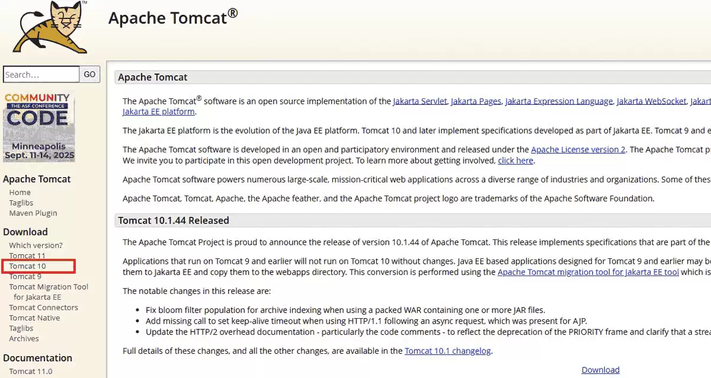Click the 'Update the HTTP/2 overhead documentation' bullet
Viewport: 711px width, 378px height.
pyautogui.click(x=428, y=332)
